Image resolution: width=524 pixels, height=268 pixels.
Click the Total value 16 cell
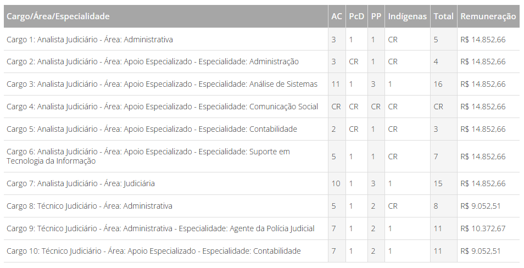(443, 84)
